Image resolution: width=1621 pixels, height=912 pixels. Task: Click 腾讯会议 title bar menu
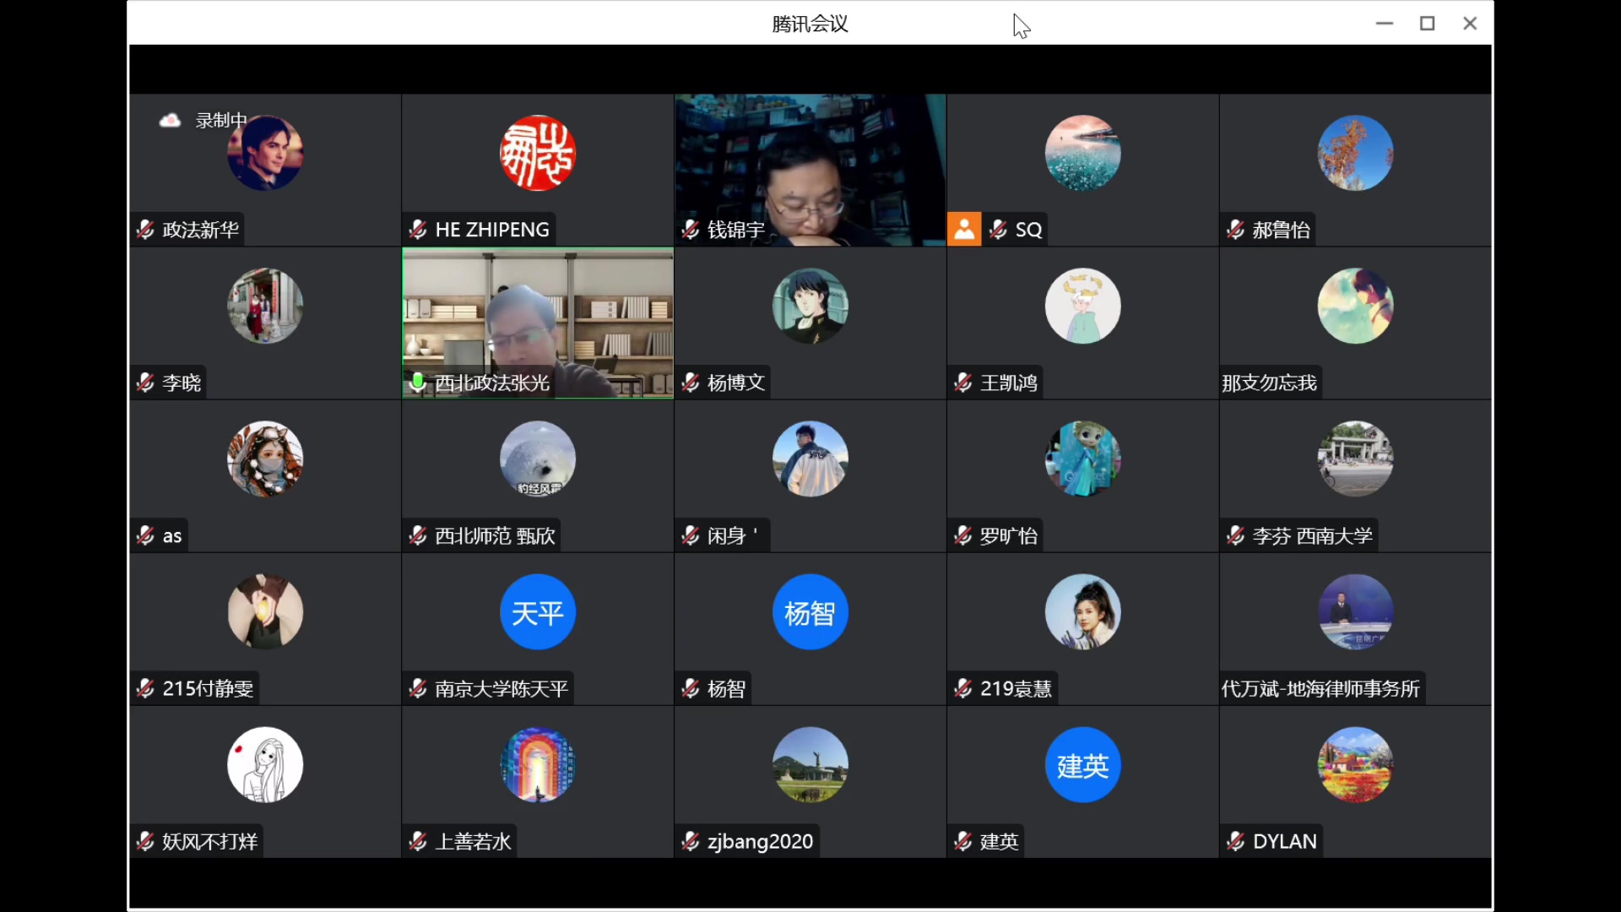tap(810, 24)
